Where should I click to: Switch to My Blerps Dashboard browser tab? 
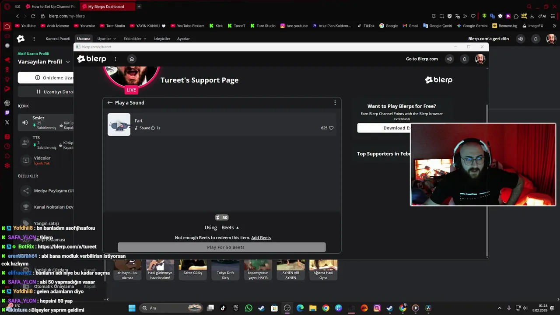(x=107, y=7)
